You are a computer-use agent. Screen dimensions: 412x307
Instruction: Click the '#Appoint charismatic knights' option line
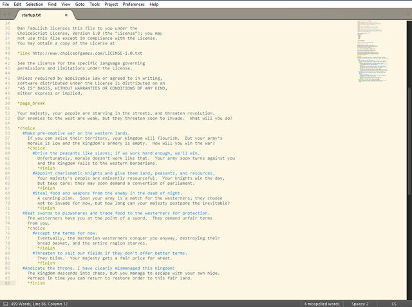click(124, 173)
